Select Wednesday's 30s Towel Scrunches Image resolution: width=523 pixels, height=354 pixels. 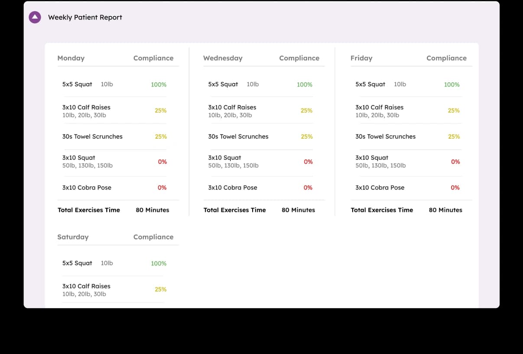point(238,136)
